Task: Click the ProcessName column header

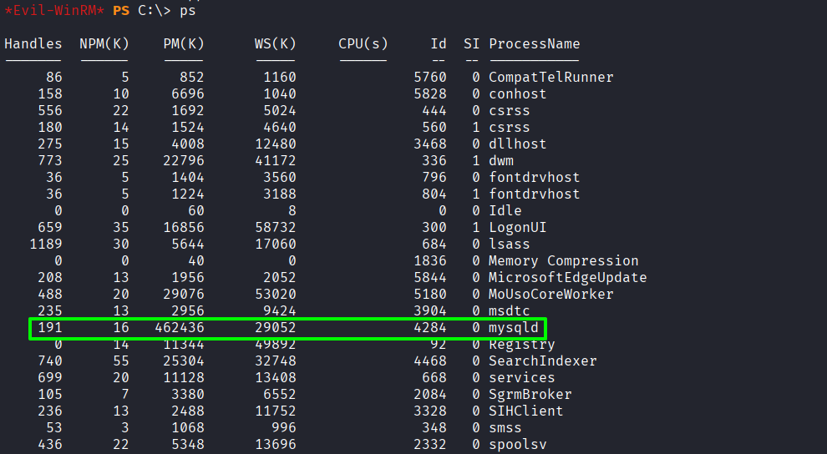Action: point(534,43)
